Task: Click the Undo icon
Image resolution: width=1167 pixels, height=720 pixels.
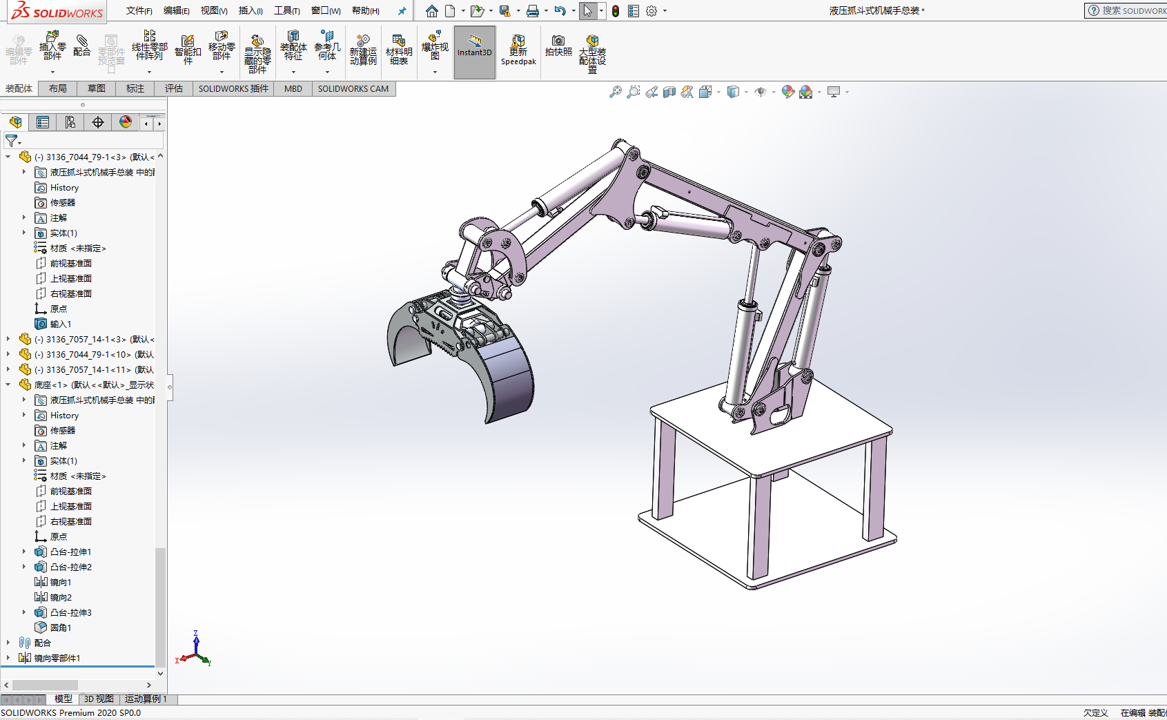Action: 560,11
